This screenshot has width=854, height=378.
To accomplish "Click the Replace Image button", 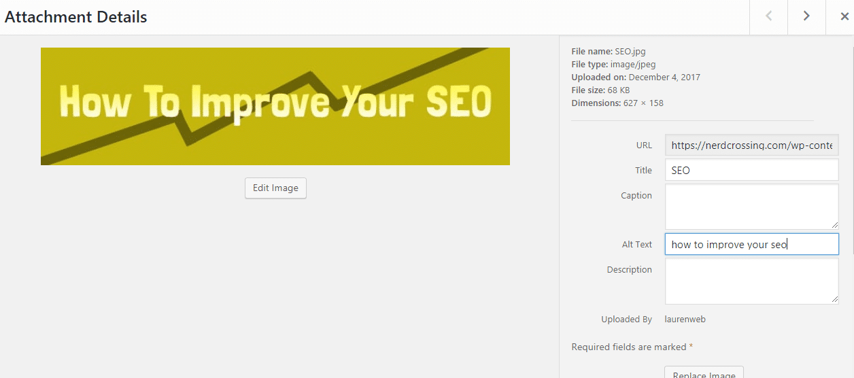I will coord(704,373).
